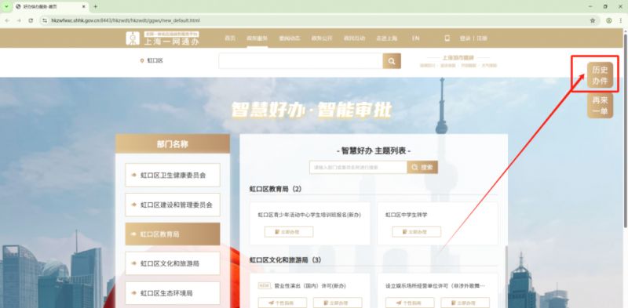Click the address bar URL
This screenshot has height=308, width=628.
(126, 20)
